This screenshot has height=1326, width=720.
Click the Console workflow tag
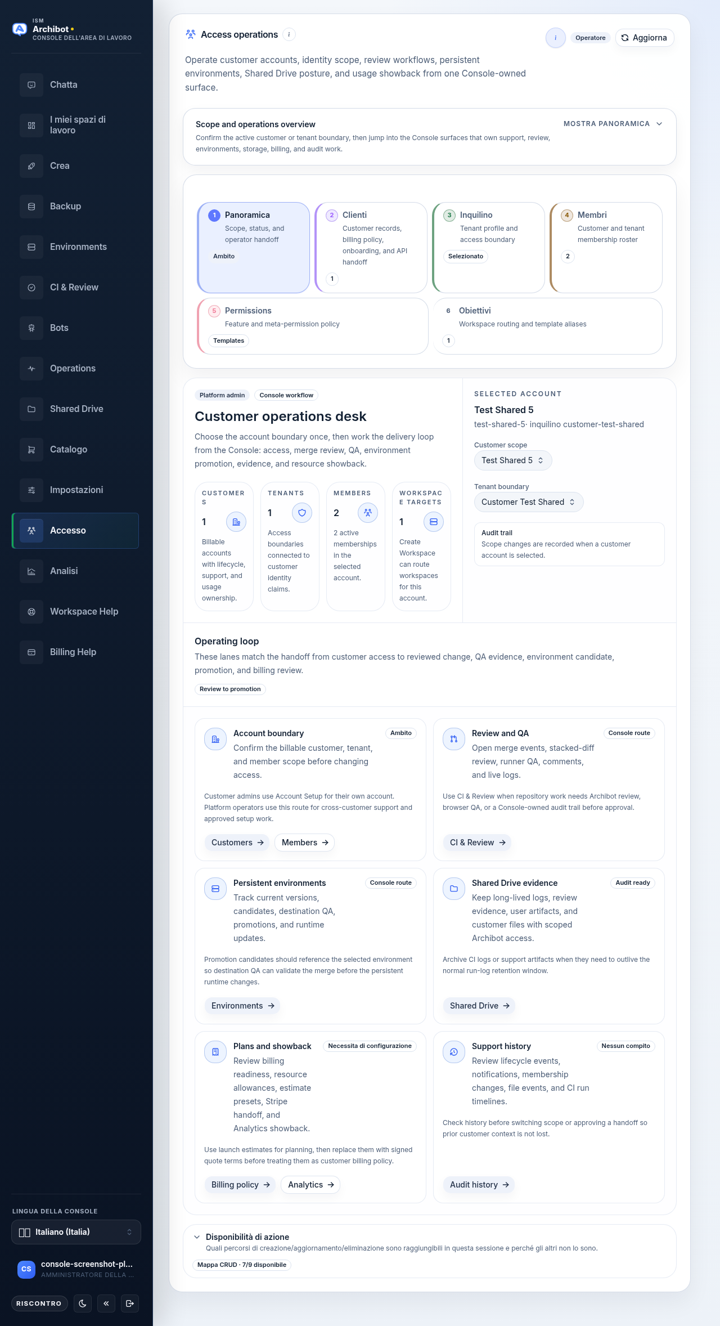(x=286, y=395)
